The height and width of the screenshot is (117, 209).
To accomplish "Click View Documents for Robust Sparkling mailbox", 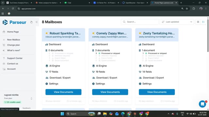I will [63, 92].
